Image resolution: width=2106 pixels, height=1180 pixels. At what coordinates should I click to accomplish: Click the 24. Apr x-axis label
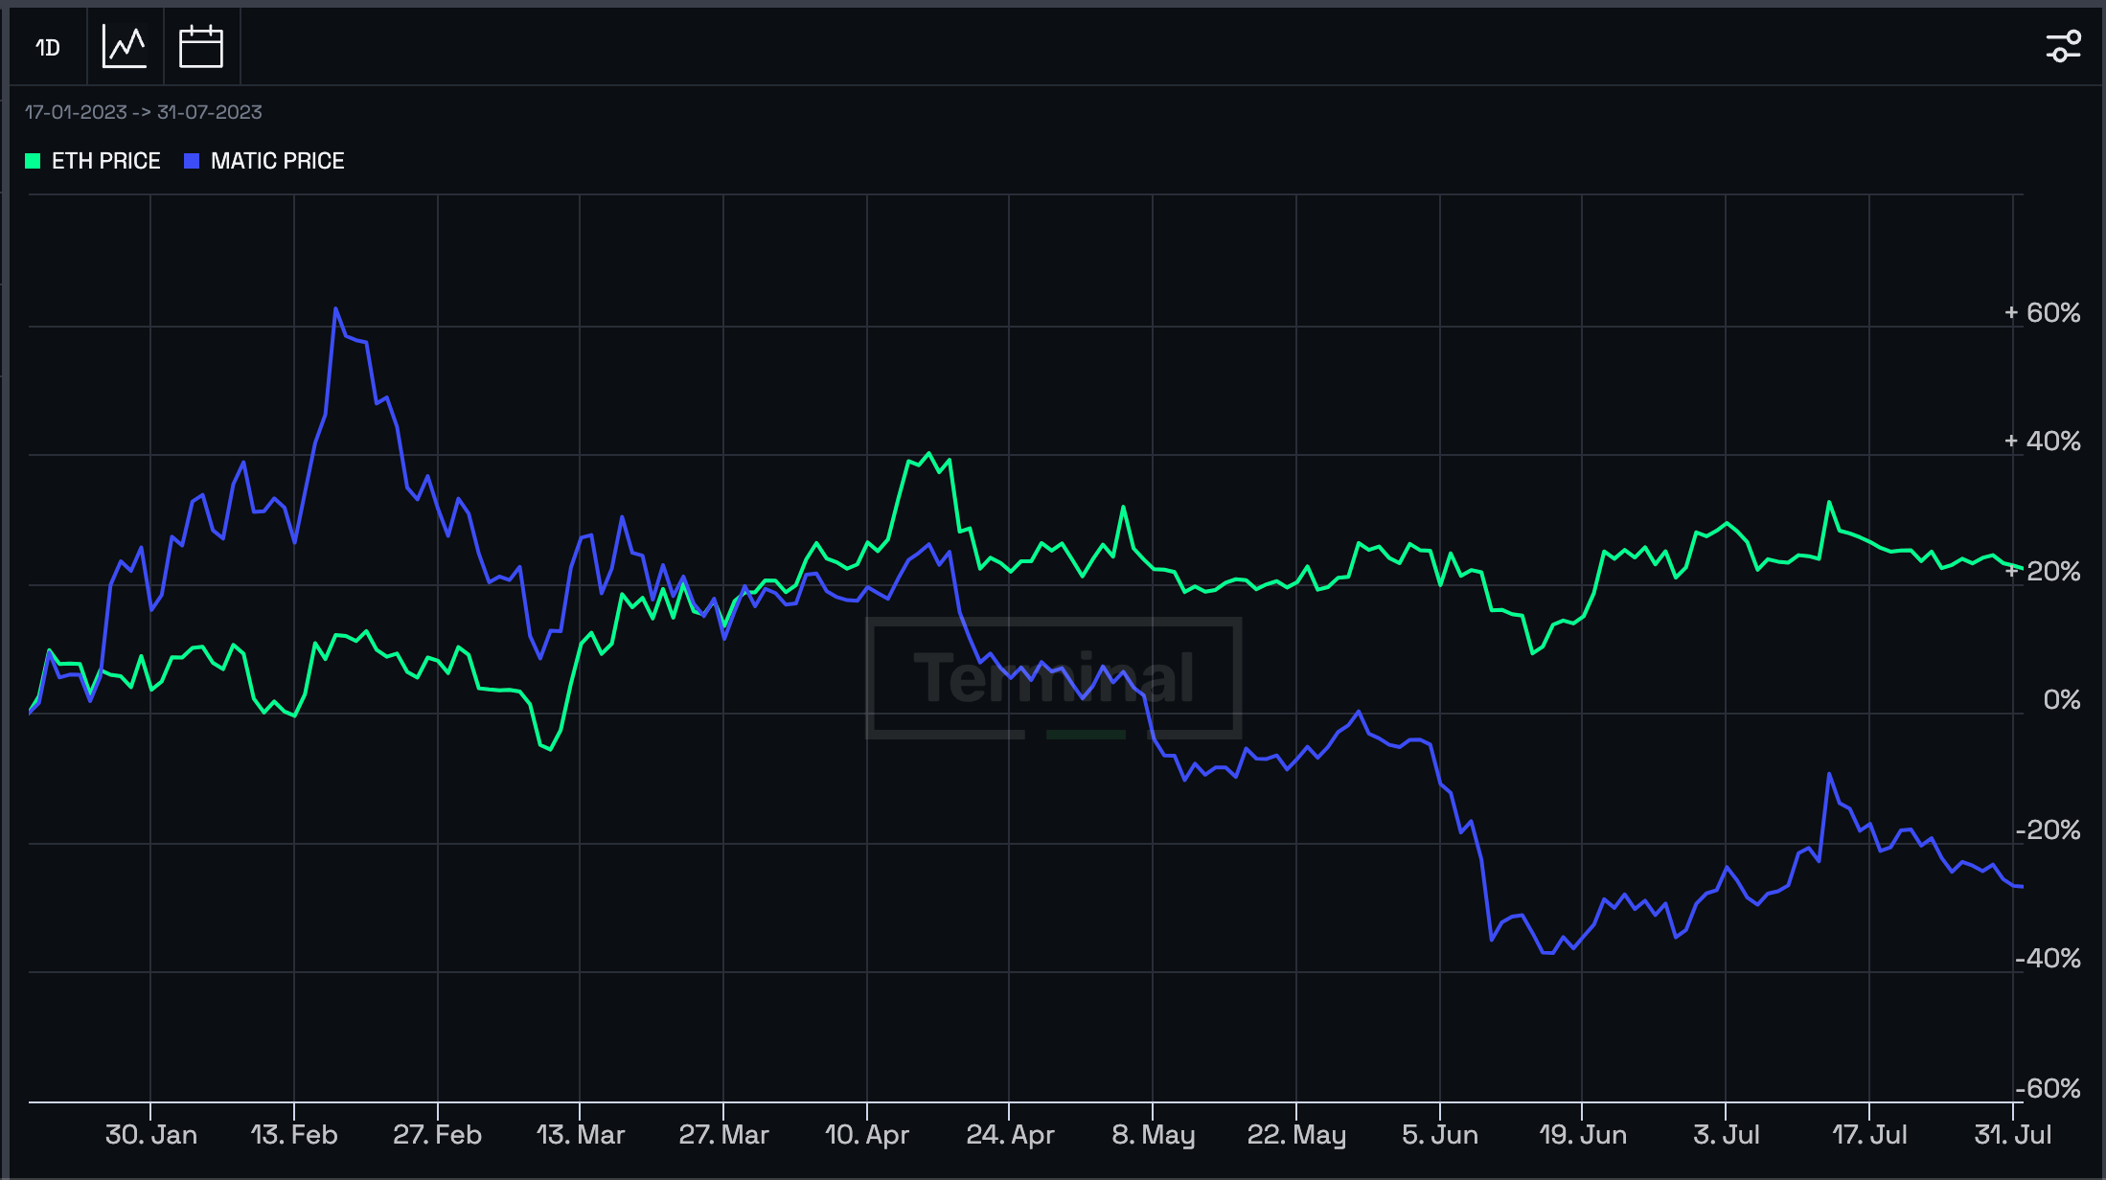point(1010,1135)
